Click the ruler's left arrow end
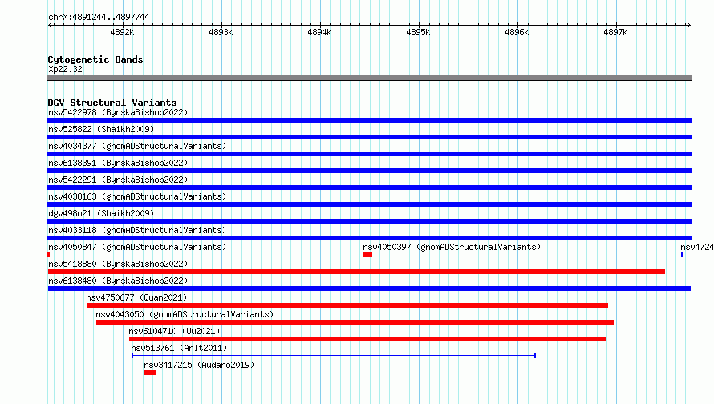 50,25
